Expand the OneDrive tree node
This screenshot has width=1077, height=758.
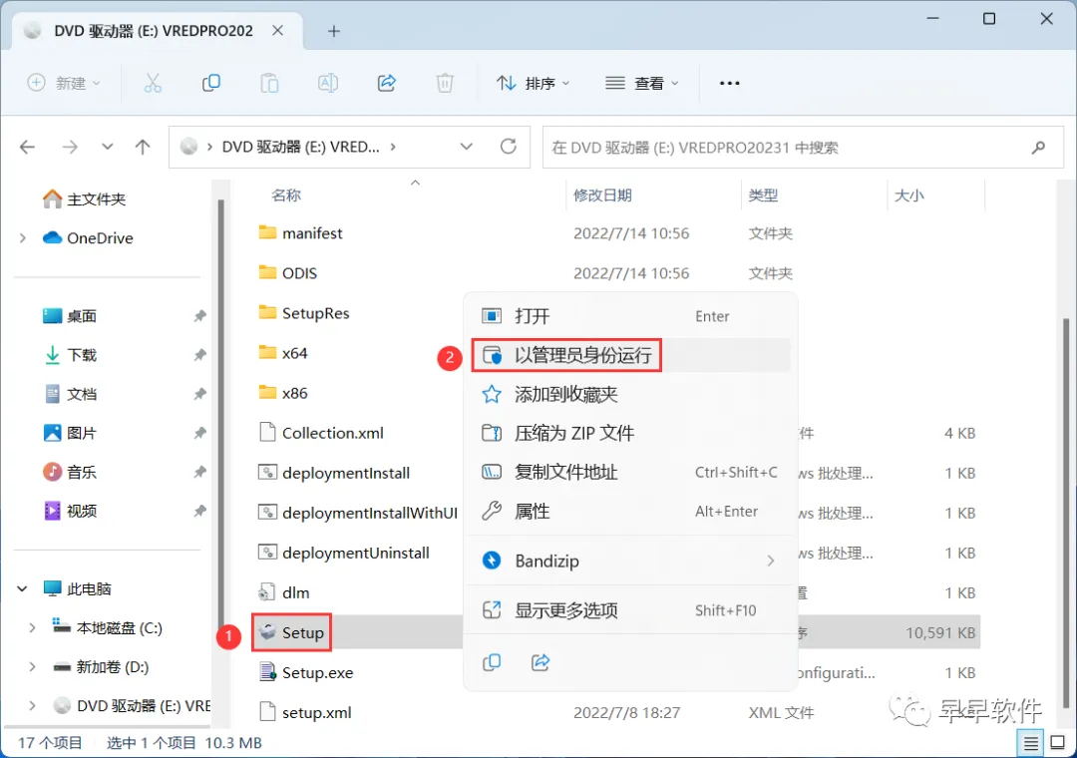pos(23,237)
